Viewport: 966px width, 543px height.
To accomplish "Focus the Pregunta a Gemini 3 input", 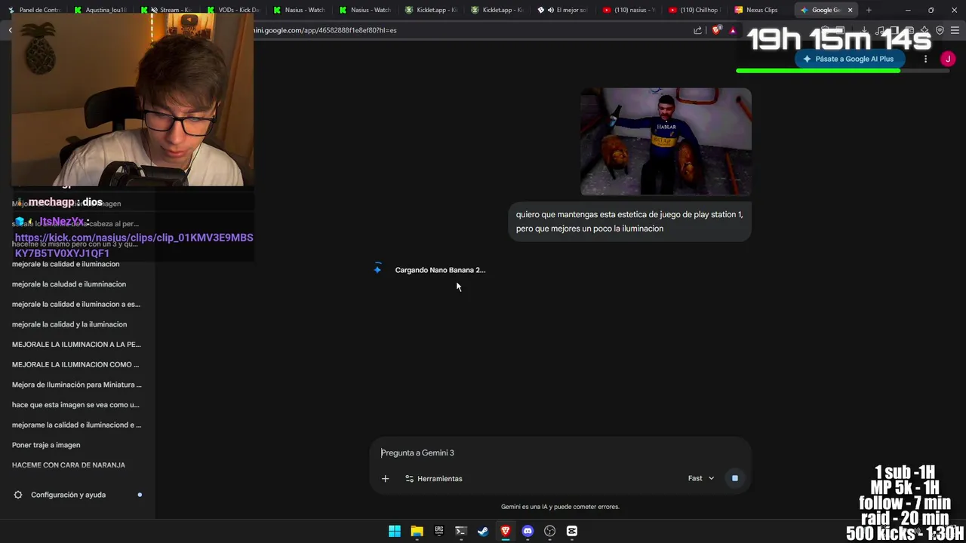I will (x=560, y=452).
